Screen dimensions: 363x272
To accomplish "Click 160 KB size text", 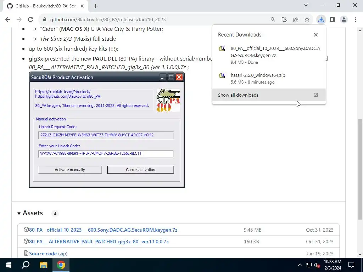I will 251,242.
